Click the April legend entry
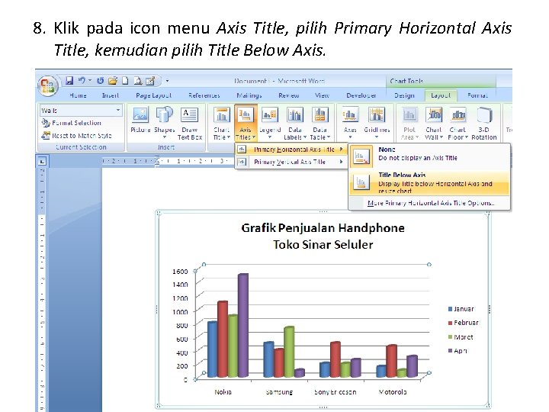549x412 pixels. tap(458, 351)
